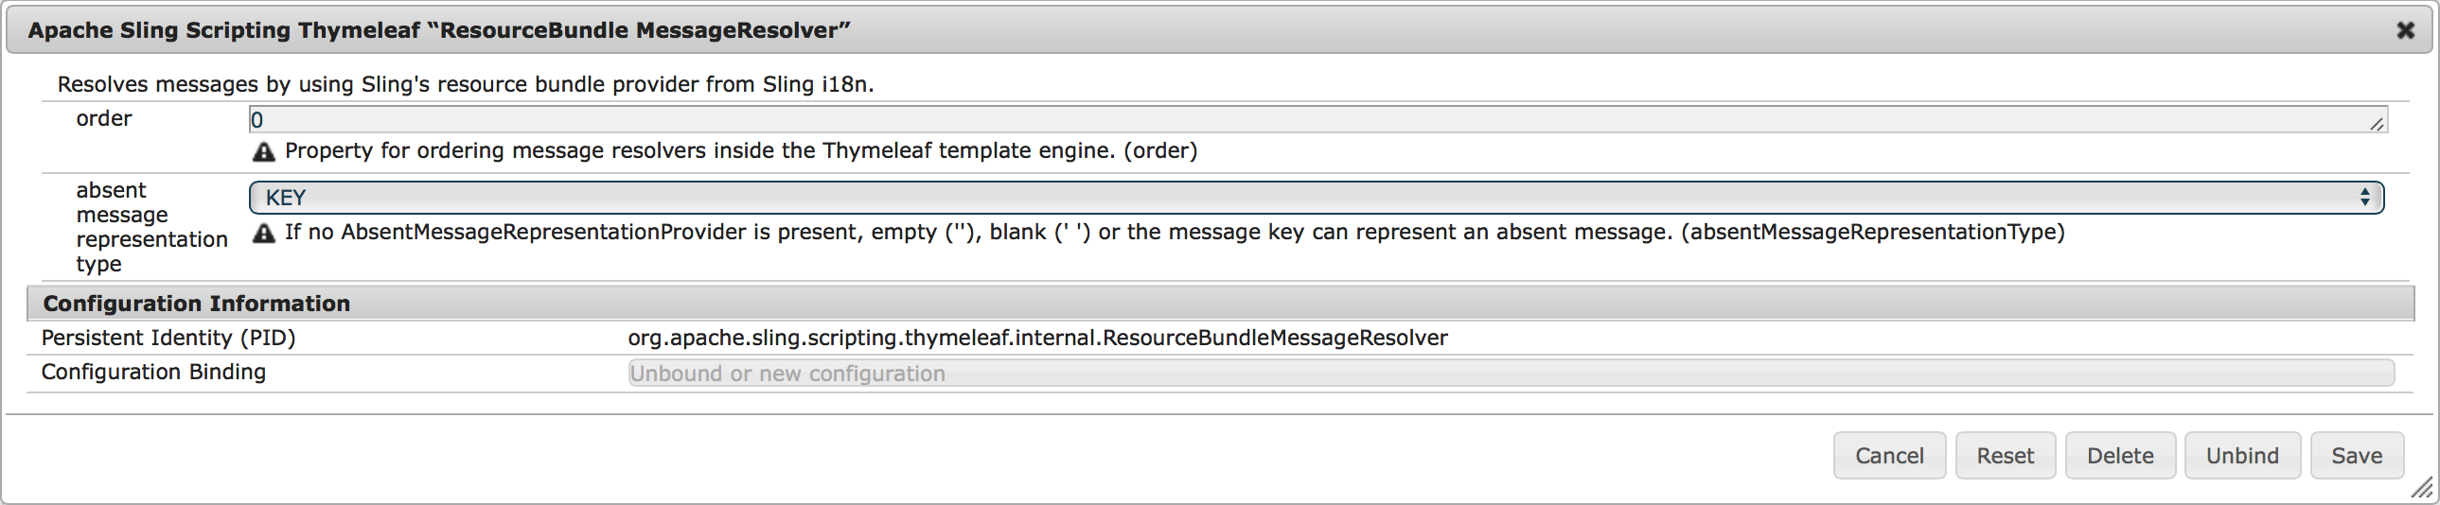Click the dialog title bar text
This screenshot has height=505, width=2440.
[438, 30]
